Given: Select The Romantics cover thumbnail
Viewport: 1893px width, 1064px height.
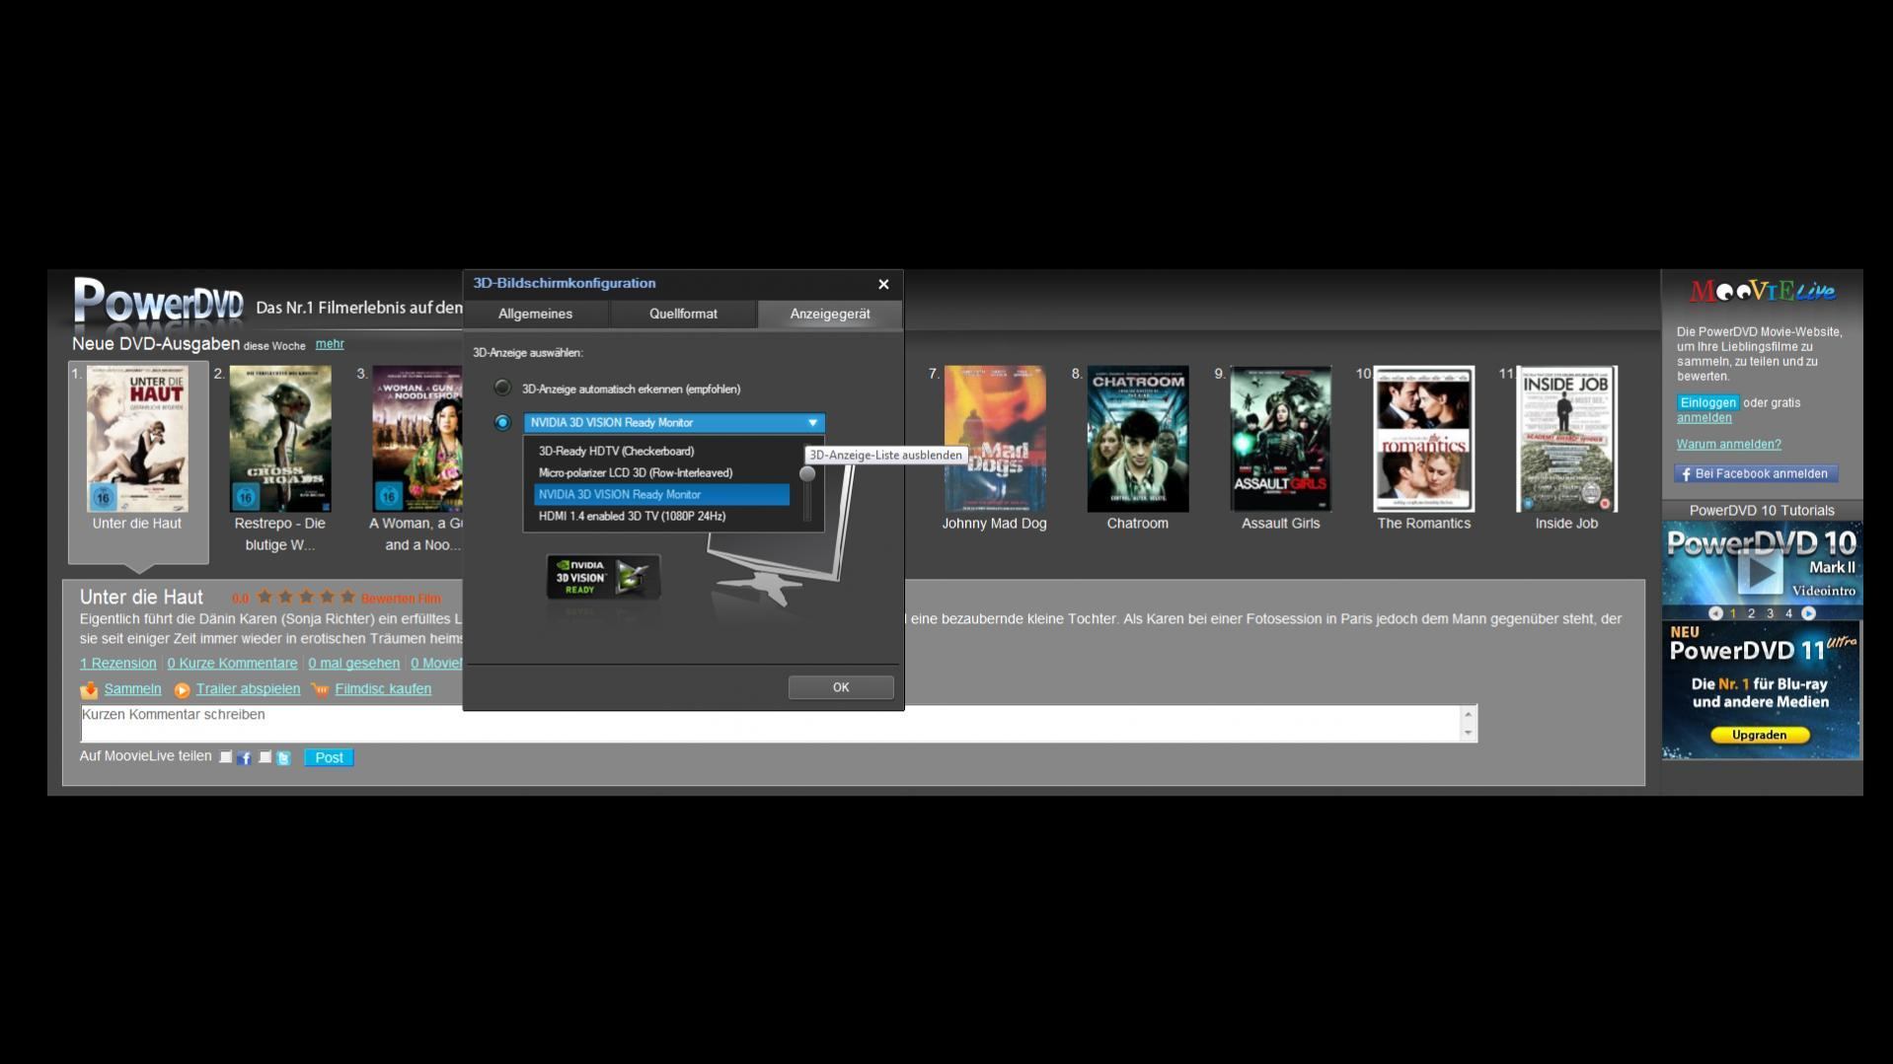Looking at the screenshot, I should [x=1423, y=439].
